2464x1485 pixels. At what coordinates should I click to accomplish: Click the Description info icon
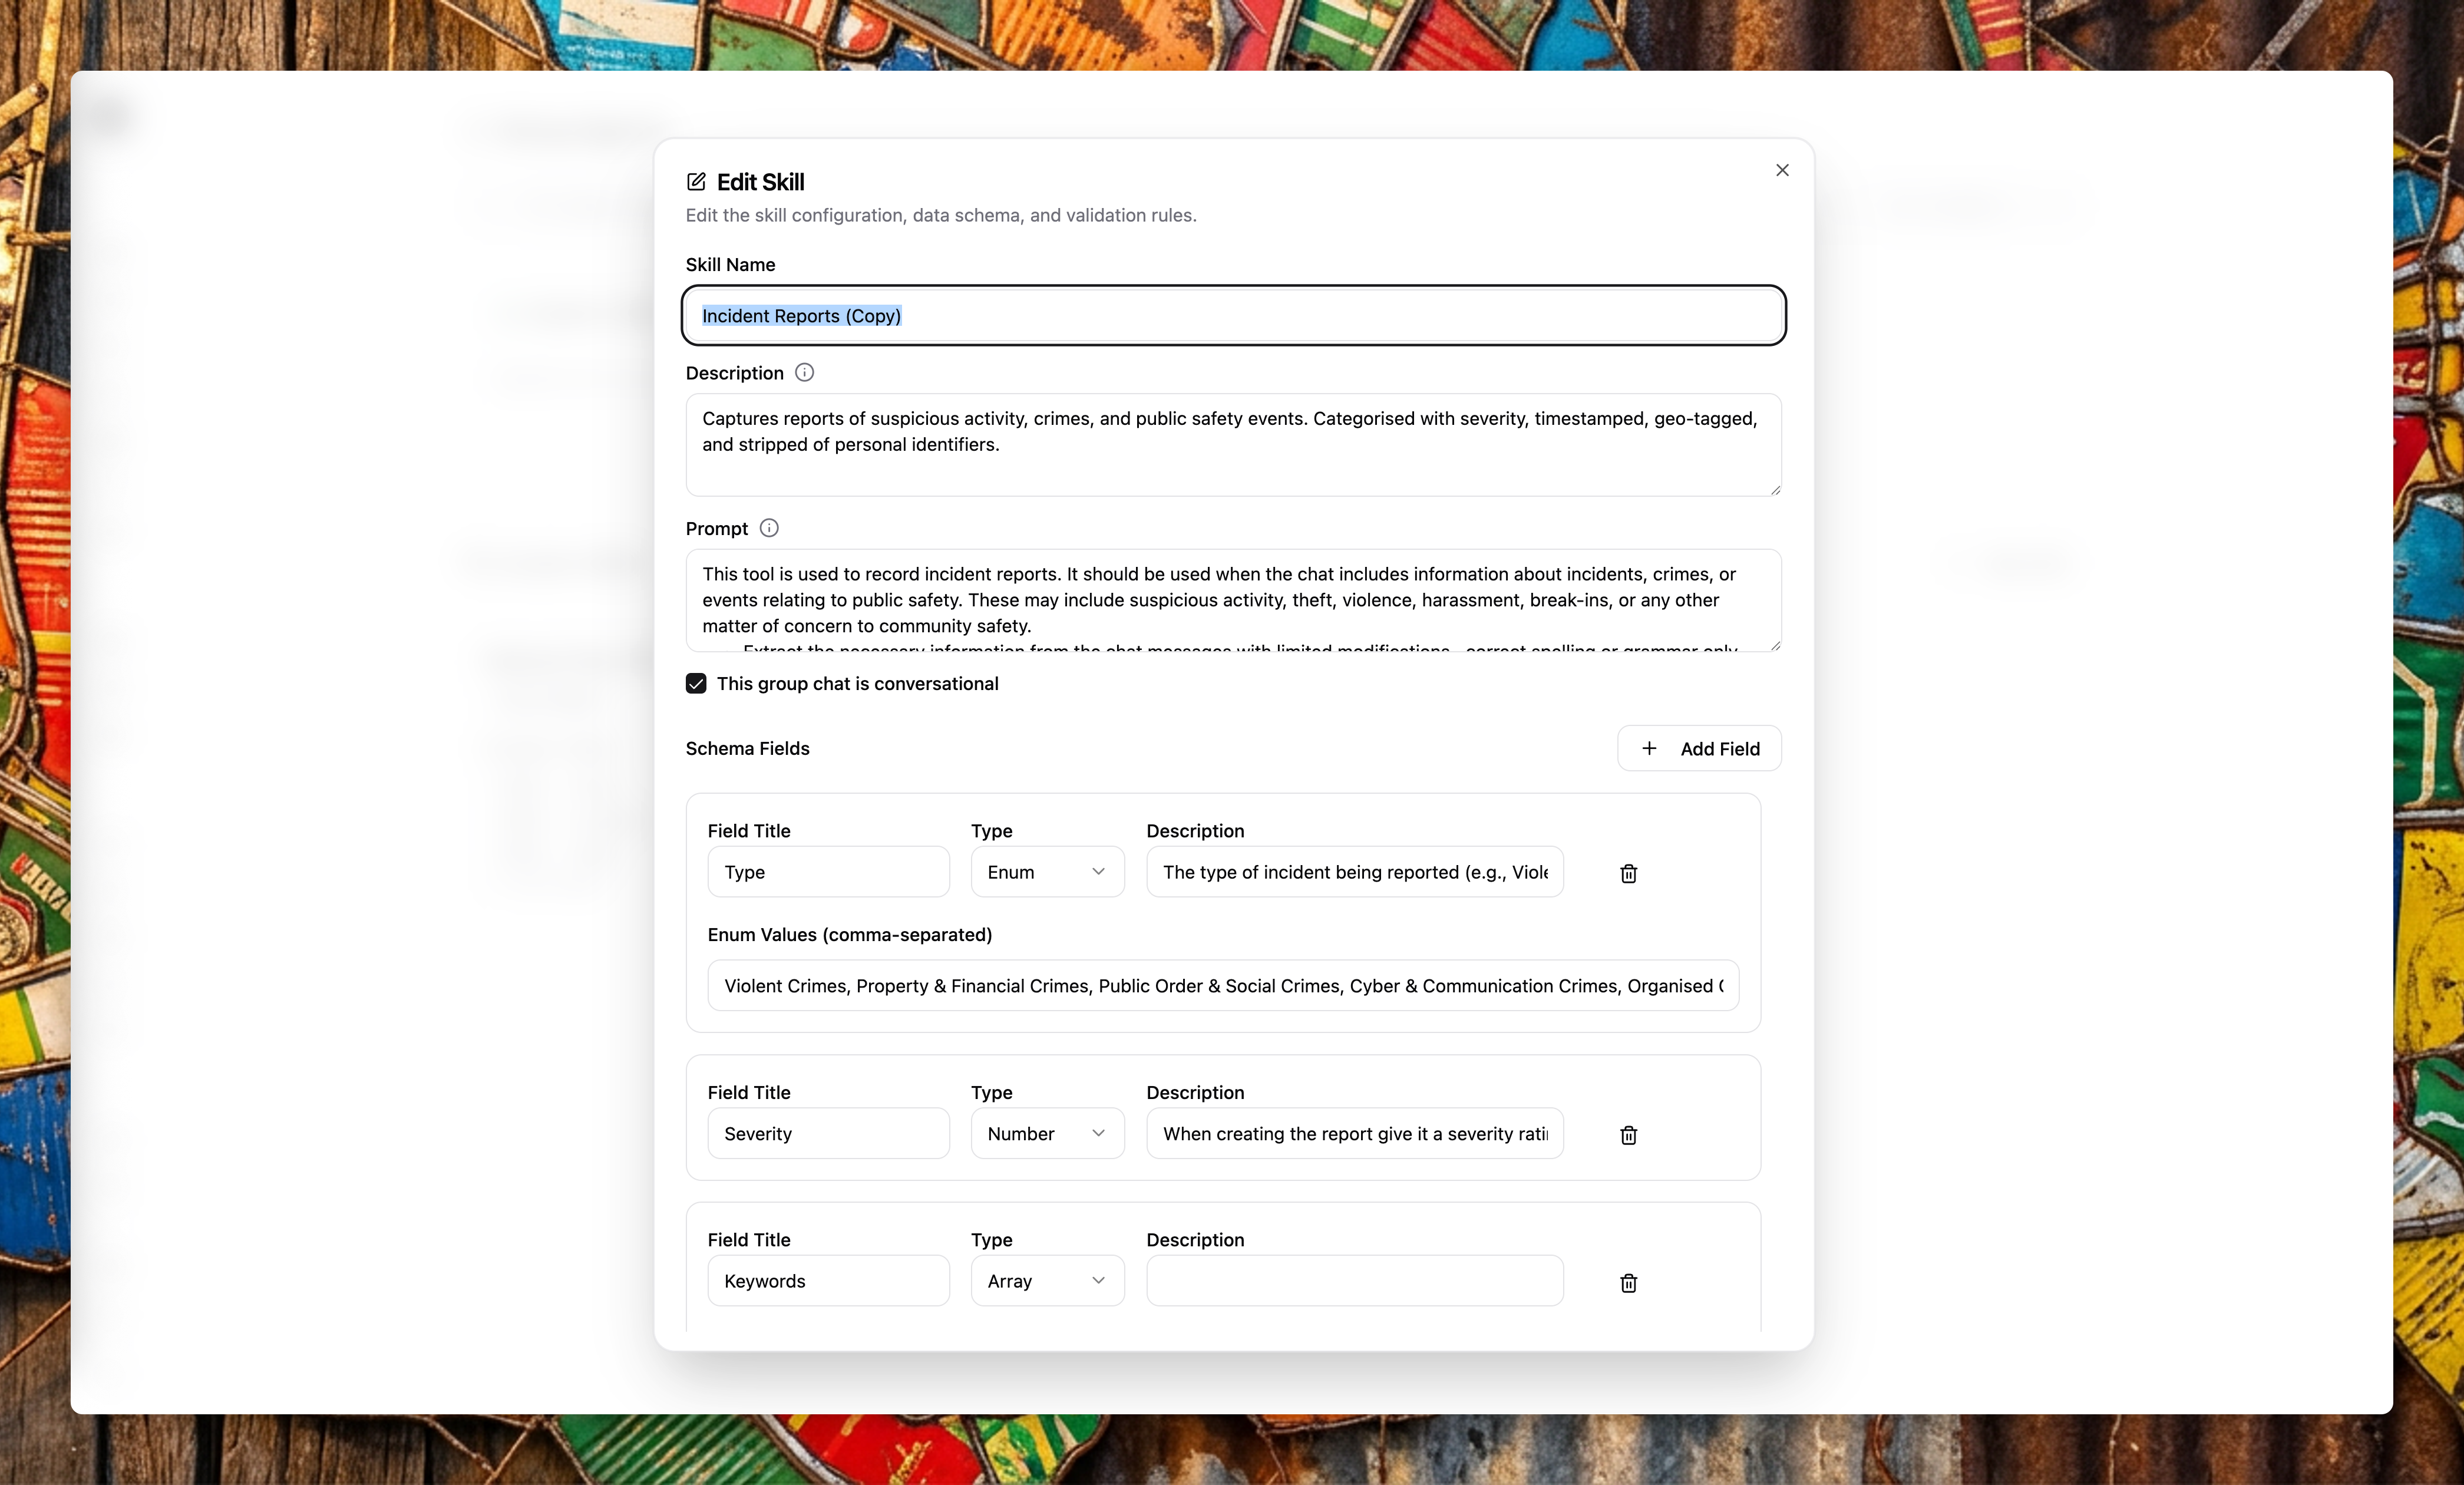pyautogui.click(x=804, y=372)
